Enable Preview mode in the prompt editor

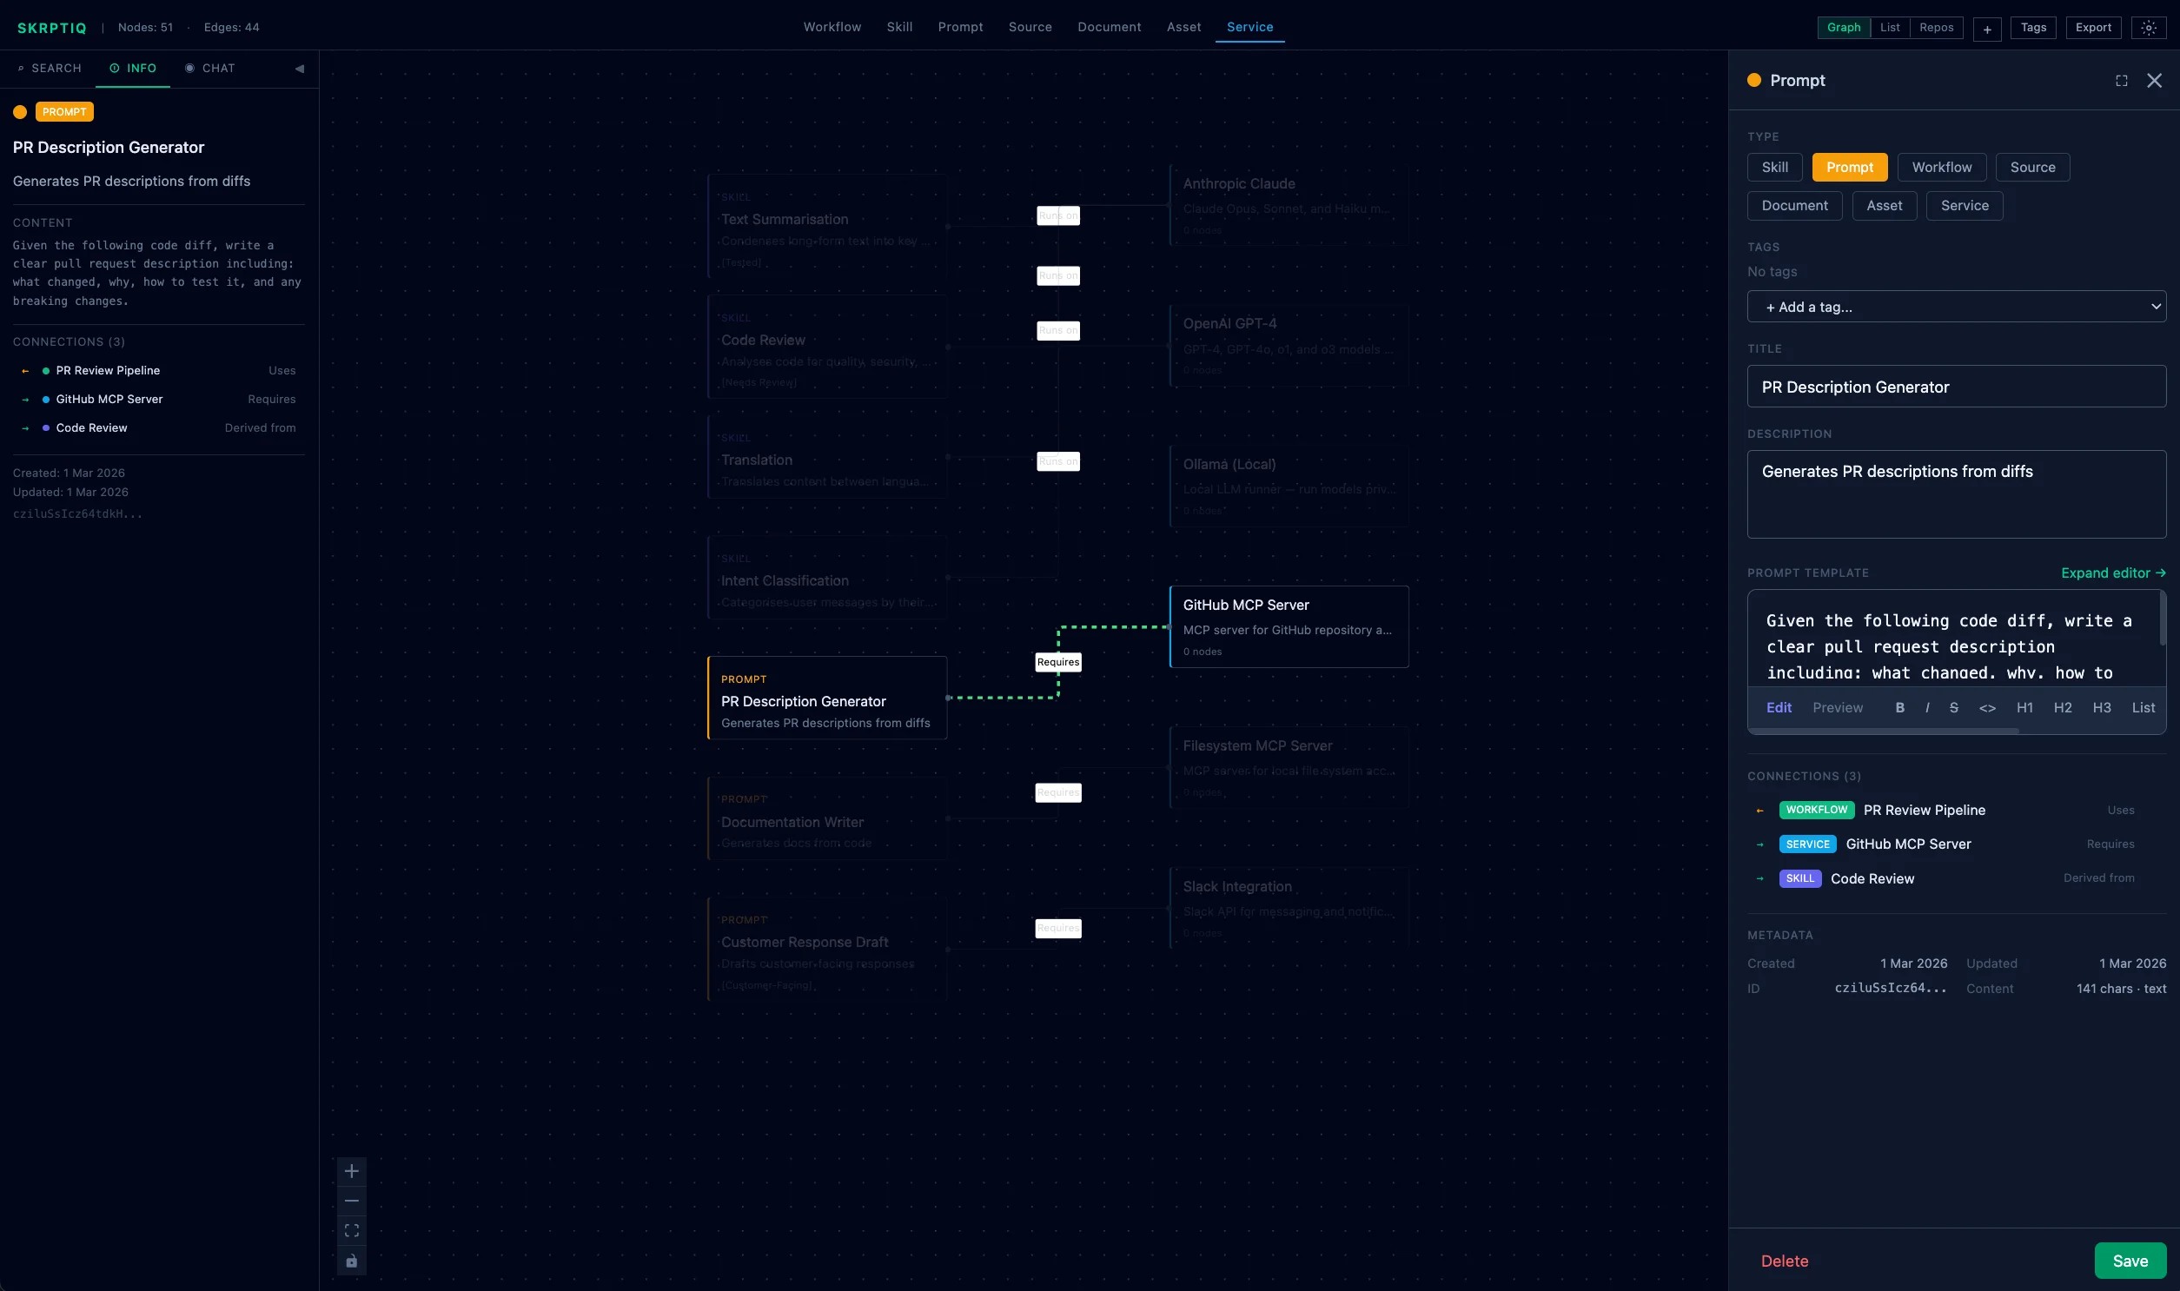pyautogui.click(x=1838, y=707)
